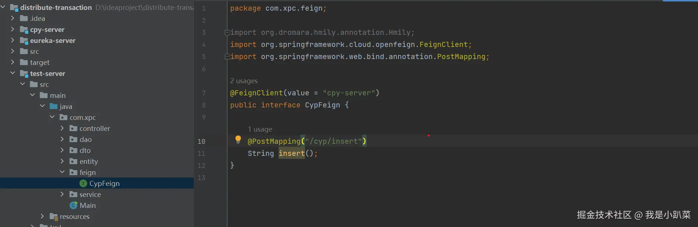The image size is (698, 227).
Task: Click the yellow lightbulb intention icon
Action: [238, 139]
